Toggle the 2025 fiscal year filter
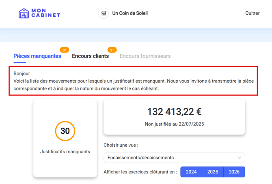The width and height of the screenshot is (272, 184). point(213,172)
